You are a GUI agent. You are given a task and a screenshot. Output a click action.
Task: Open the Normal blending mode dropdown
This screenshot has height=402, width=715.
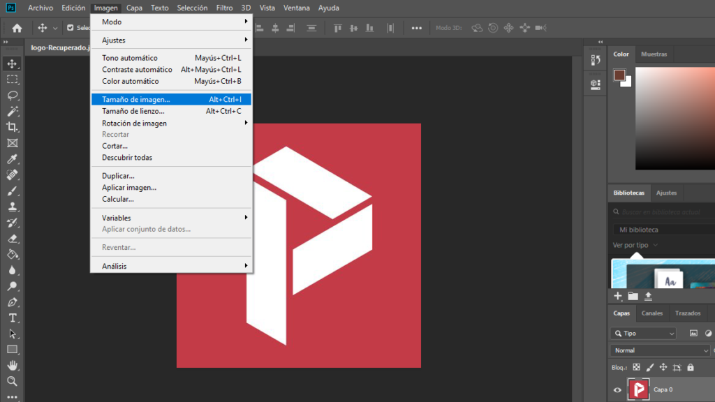click(x=661, y=350)
